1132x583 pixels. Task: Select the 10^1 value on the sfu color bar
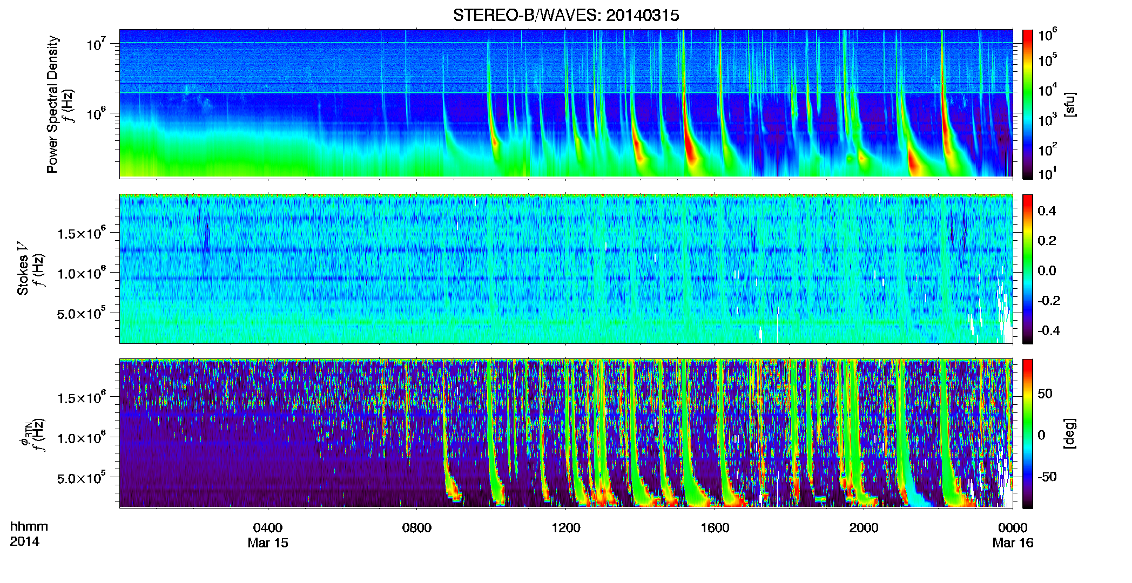pyautogui.click(x=1048, y=173)
